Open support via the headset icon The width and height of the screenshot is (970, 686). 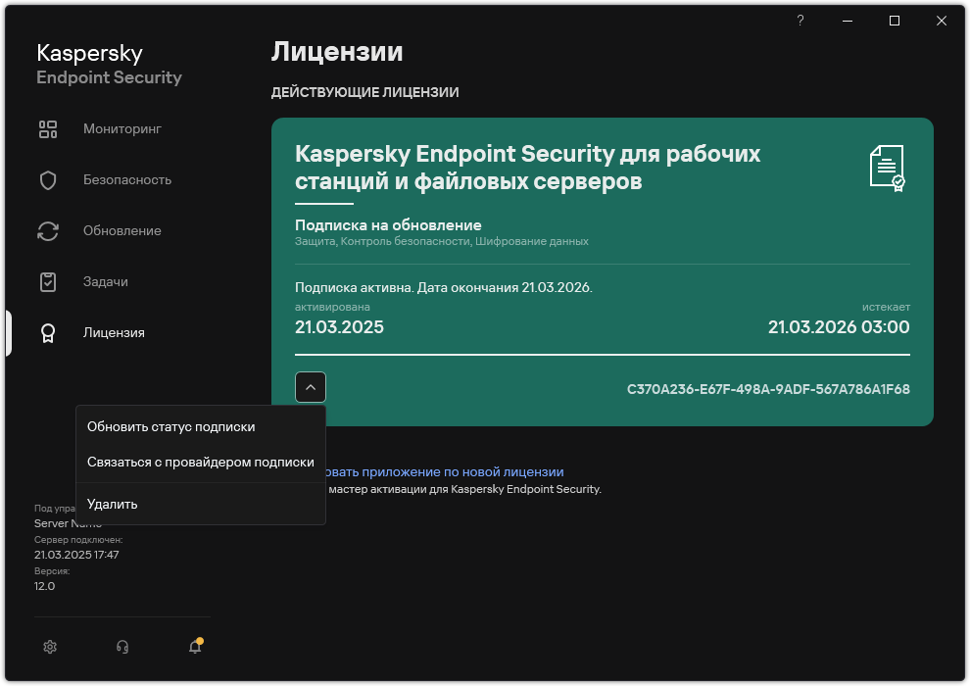[x=122, y=646]
